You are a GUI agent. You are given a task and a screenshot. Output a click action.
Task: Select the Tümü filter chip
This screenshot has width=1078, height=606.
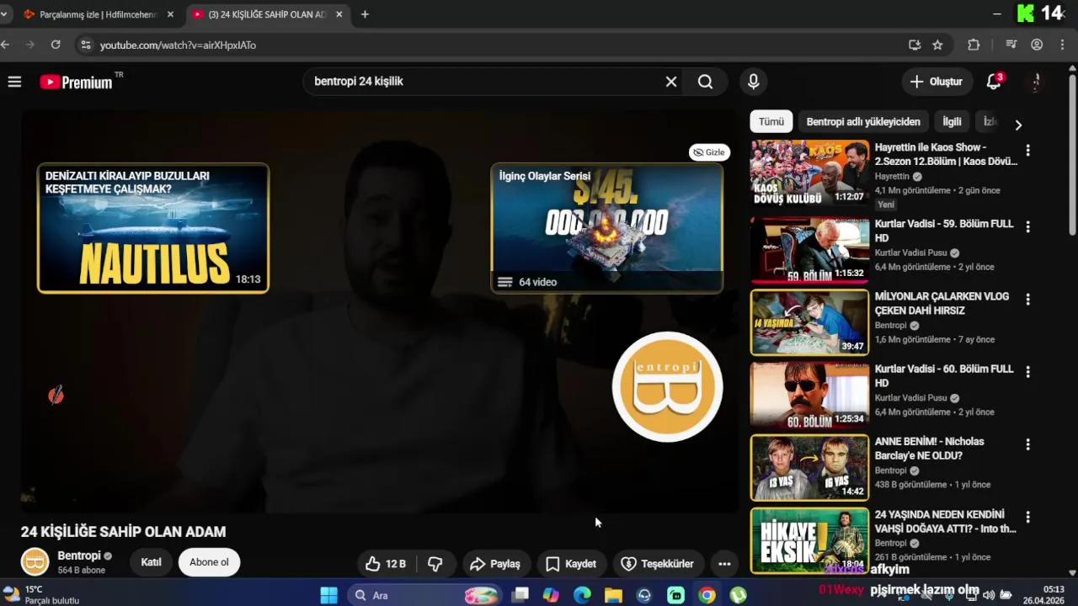771,121
